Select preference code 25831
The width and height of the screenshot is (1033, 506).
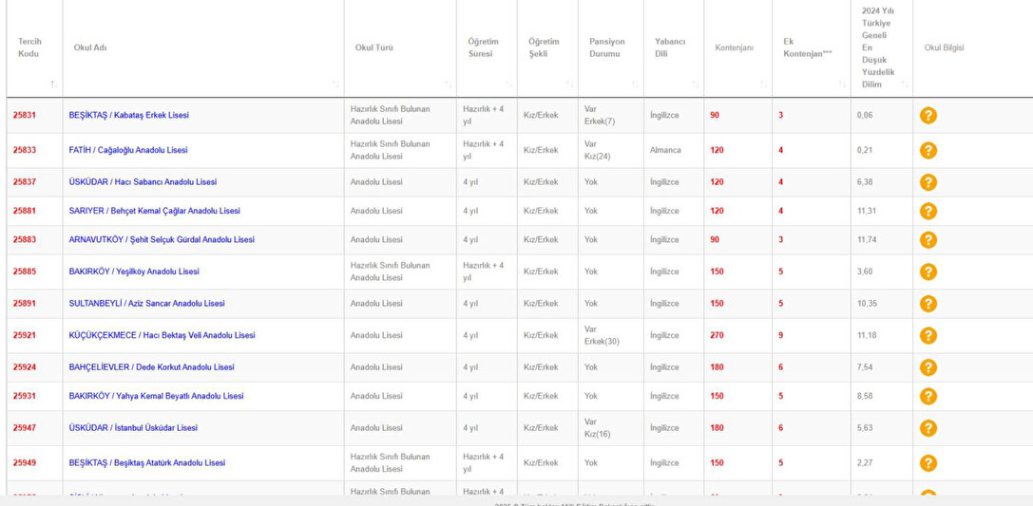coord(25,115)
